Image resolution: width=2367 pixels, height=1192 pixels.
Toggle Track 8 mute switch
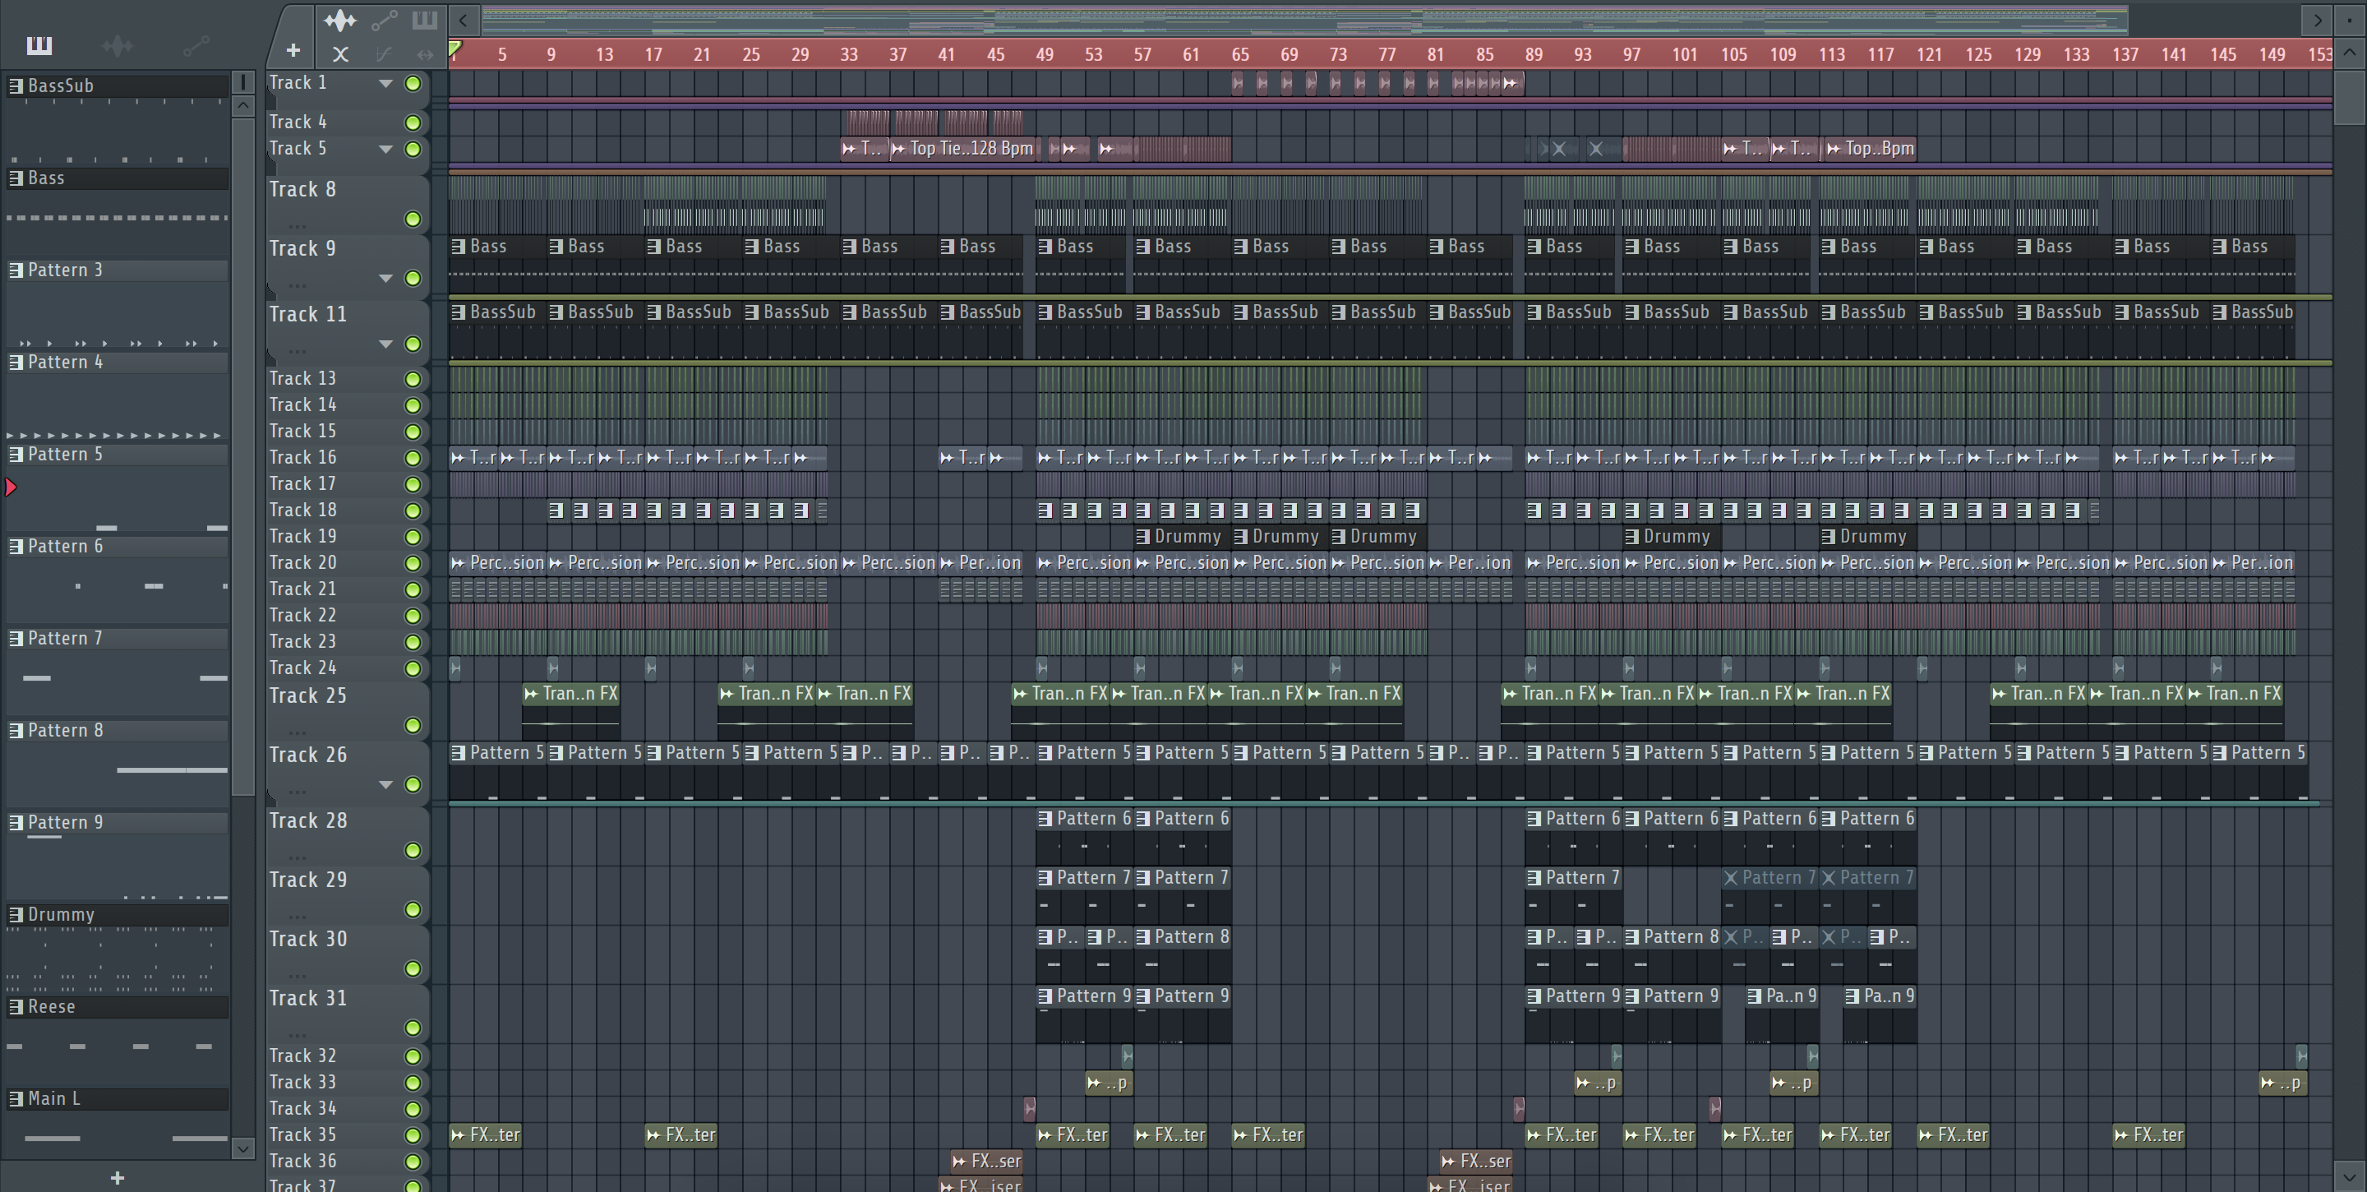(413, 219)
